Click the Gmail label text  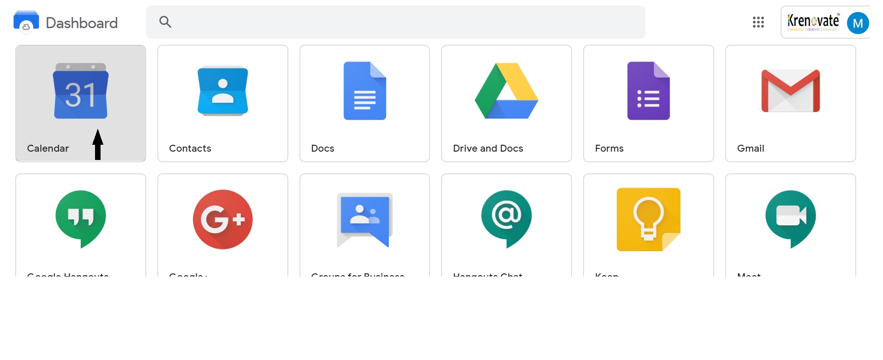click(751, 148)
